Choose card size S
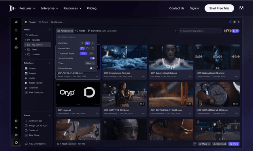The width and height of the screenshot is (253, 151). (x=82, y=43)
